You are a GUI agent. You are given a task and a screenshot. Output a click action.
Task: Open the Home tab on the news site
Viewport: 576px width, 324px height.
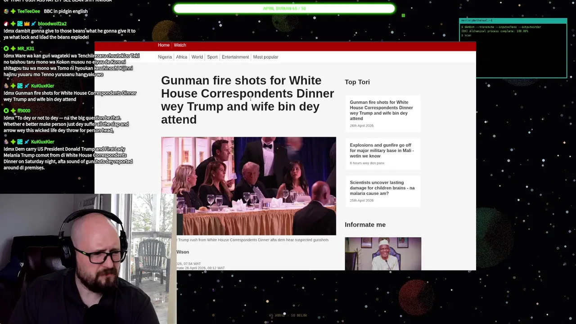point(164,45)
